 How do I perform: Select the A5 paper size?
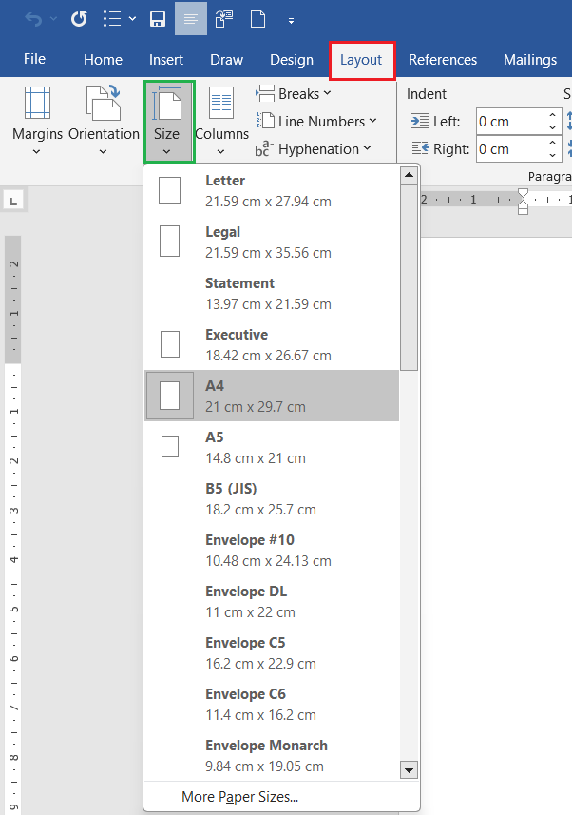click(272, 448)
